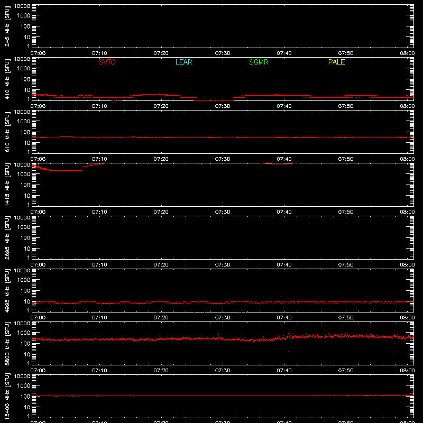Click 07:10 label under the 245 MHz plot
Image resolution: width=423 pixels, height=423 pixels.
coord(99,53)
